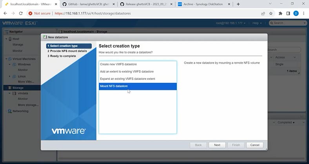Viewport: 309px width, 164px height.
Task: Open new browser tab plus button
Action: coord(238,4)
